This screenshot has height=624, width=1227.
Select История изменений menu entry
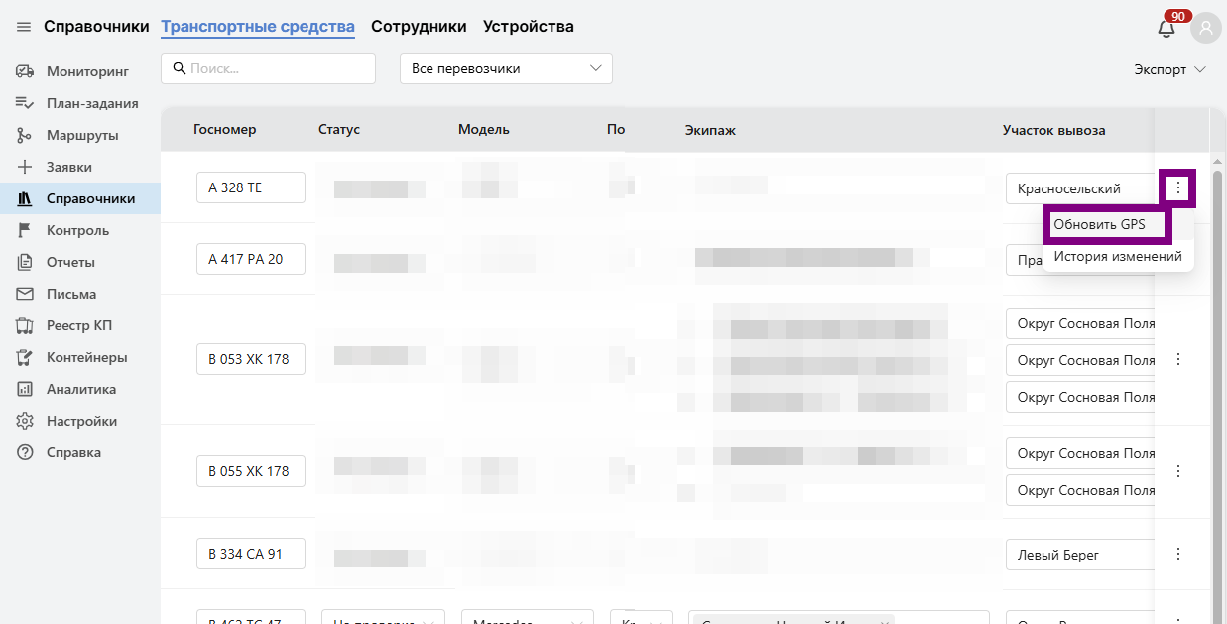click(1117, 256)
